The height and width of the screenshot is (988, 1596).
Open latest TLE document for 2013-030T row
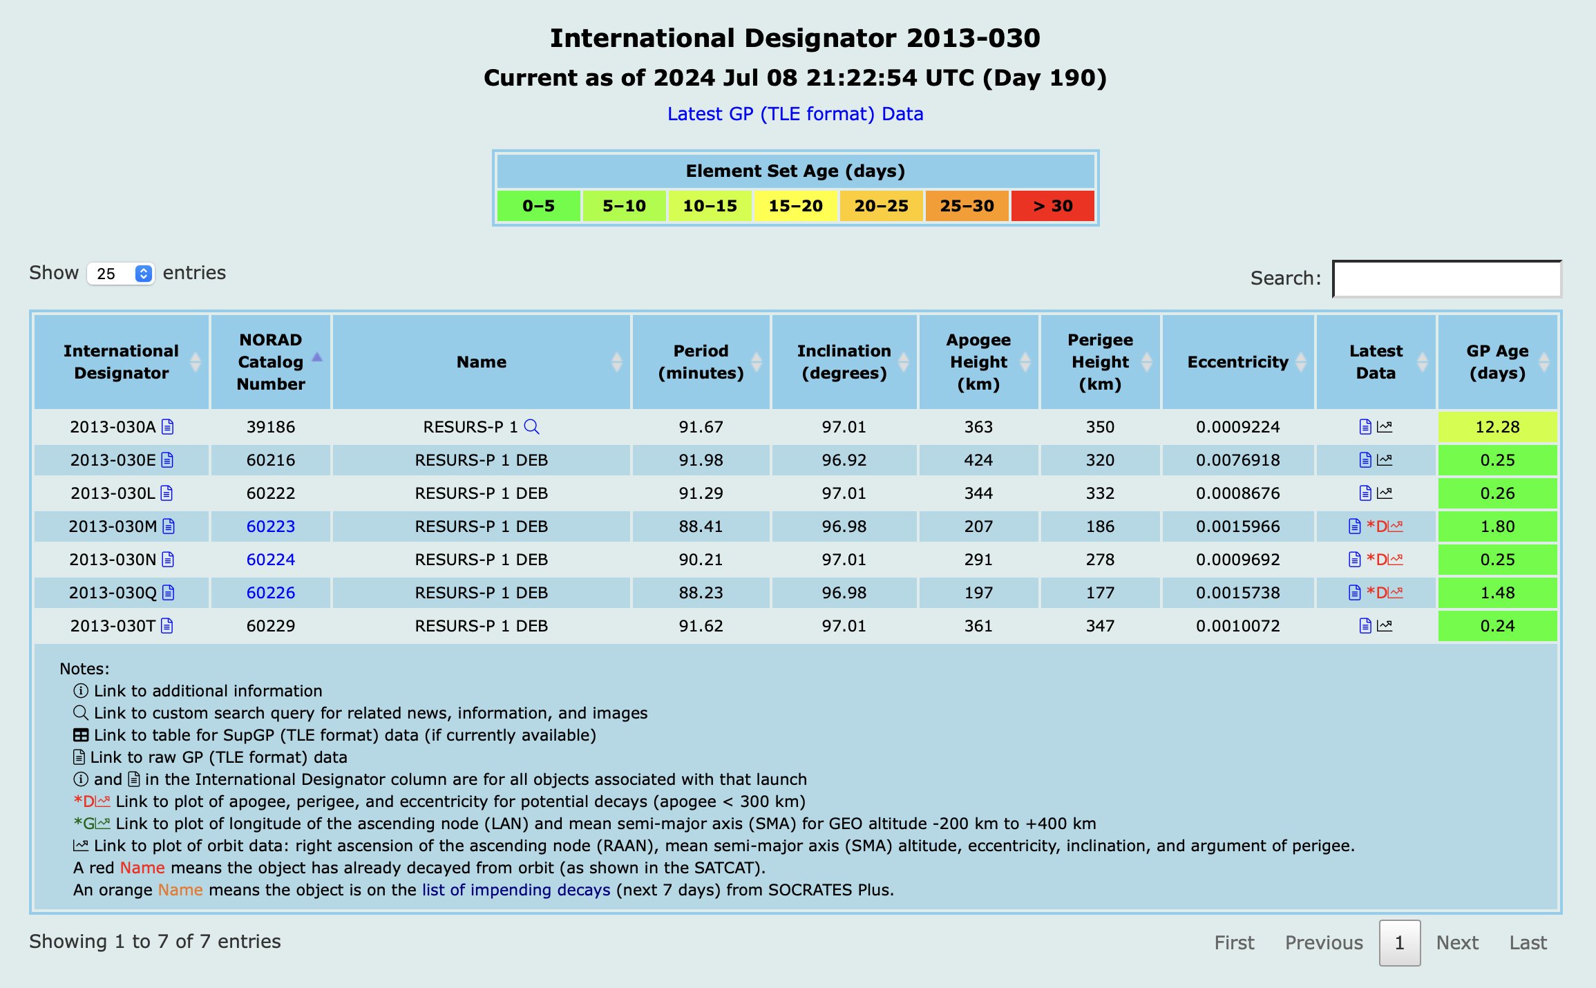[1365, 626]
